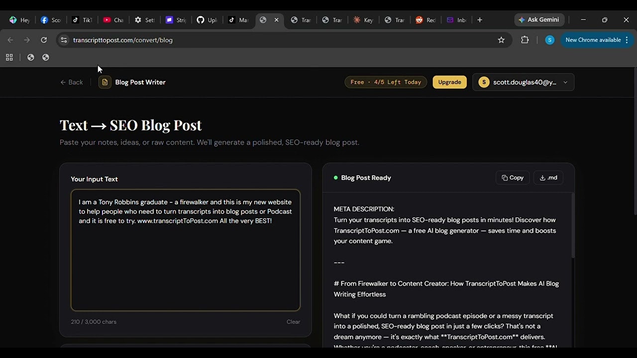The height and width of the screenshot is (358, 637).
Task: Click inside the input text area
Action: coord(186,250)
